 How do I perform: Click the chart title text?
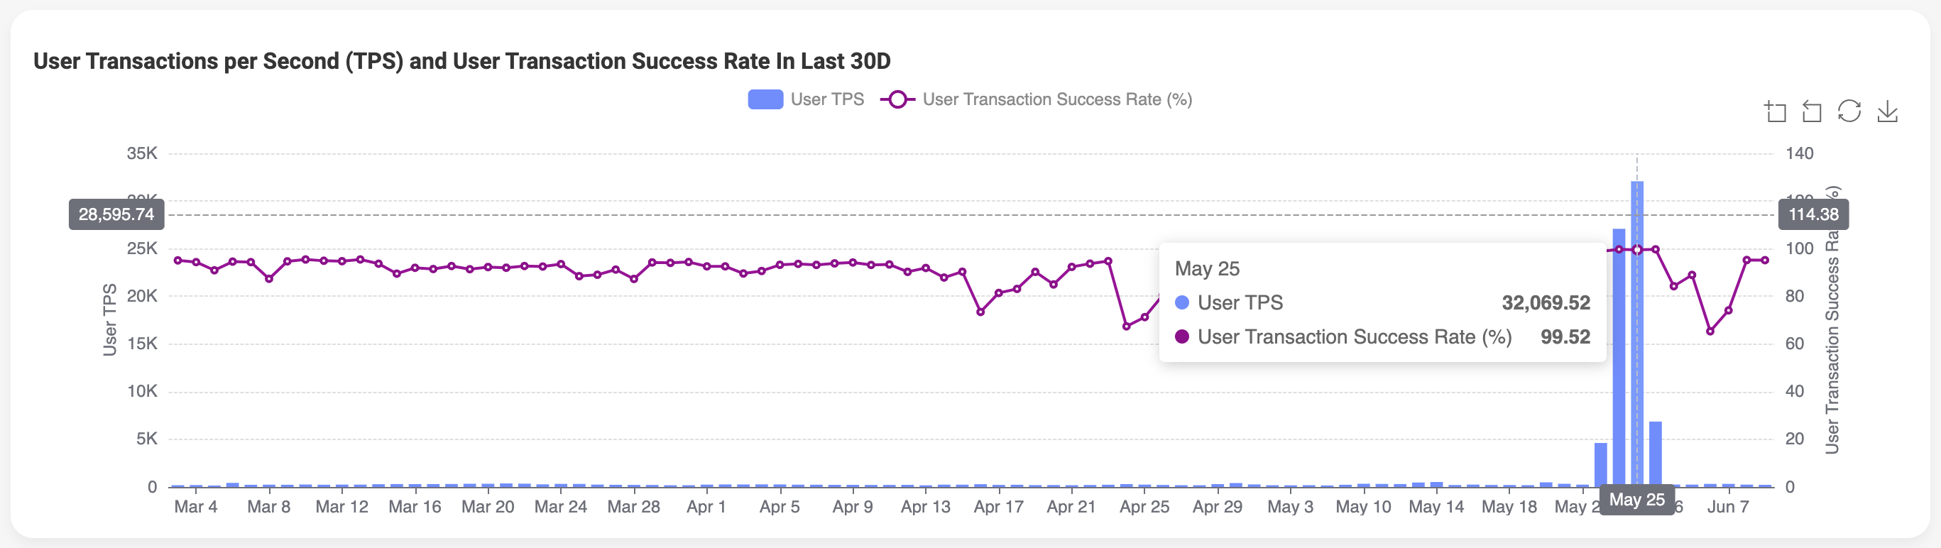[x=462, y=61]
